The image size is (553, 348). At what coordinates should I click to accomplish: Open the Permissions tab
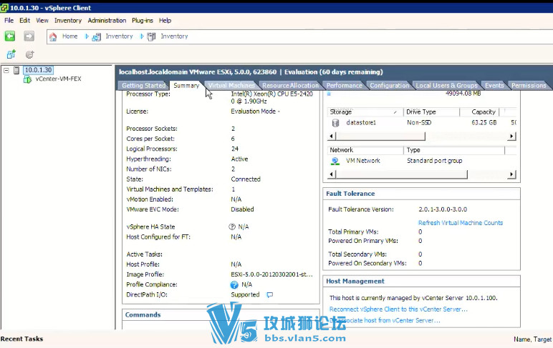[529, 86]
